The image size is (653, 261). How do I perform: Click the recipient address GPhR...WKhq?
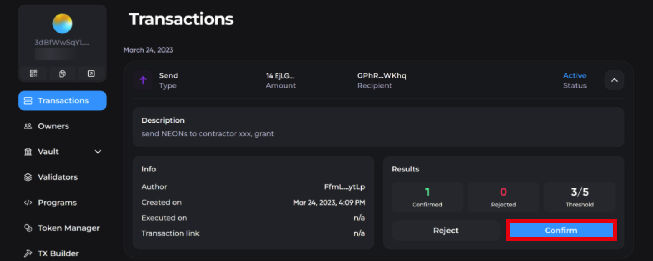382,75
